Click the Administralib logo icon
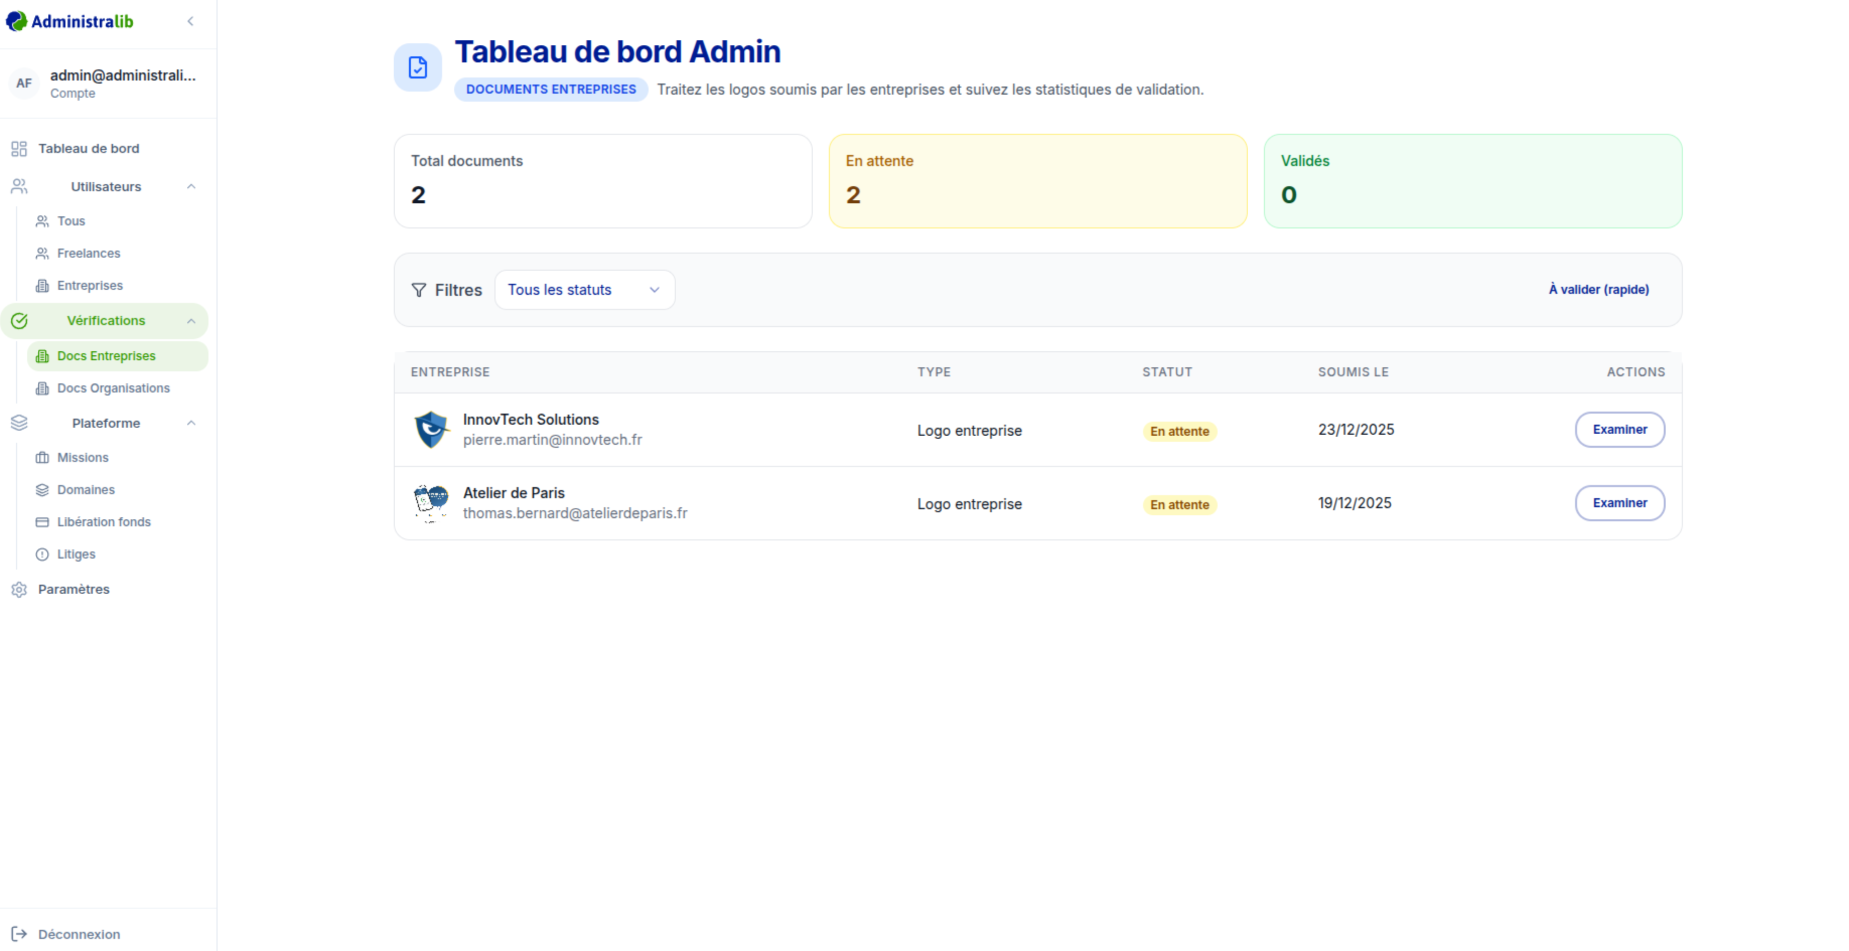 17,22
